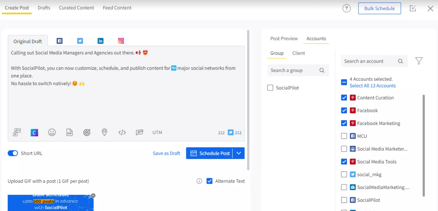Viewport: 438px width, 211px height.
Task: Open the Client tab
Action: (x=299, y=53)
